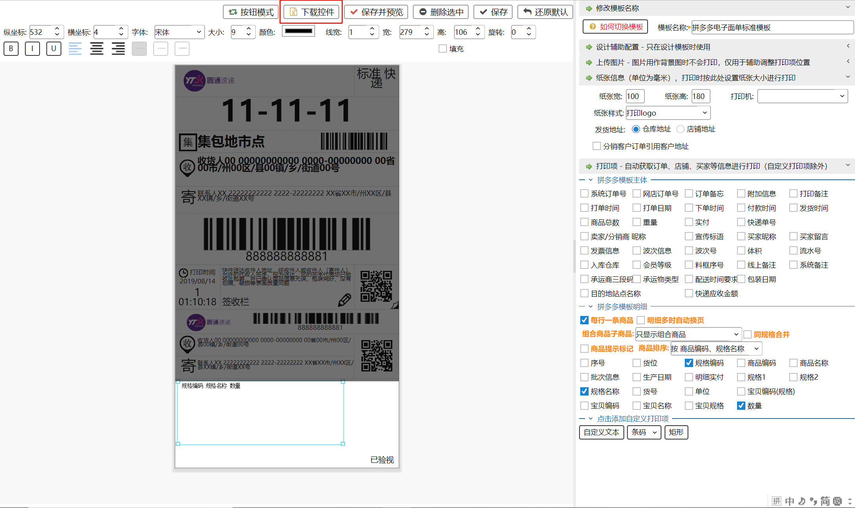This screenshot has height=508, width=855.
Task: Add a 矩形 rectangle item
Action: point(676,432)
